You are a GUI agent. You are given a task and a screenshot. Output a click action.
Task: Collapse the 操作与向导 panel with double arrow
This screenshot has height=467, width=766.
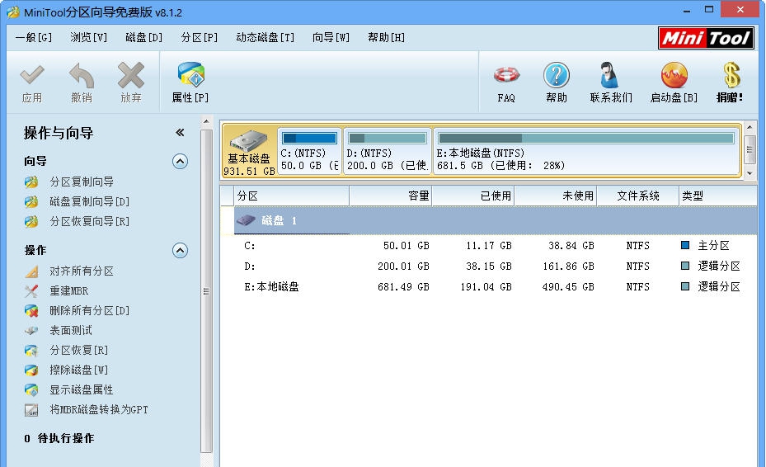[x=180, y=133]
